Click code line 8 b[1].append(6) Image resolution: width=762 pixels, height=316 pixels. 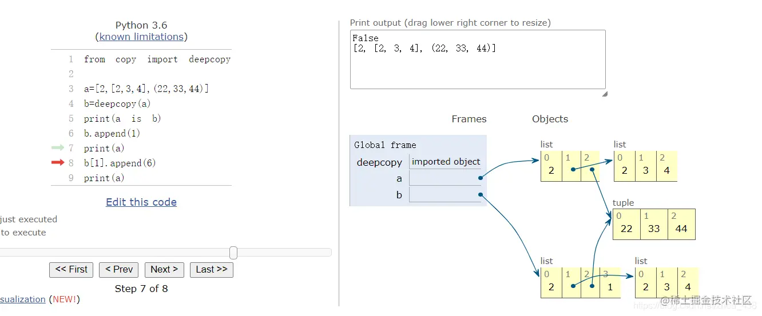coord(120,163)
